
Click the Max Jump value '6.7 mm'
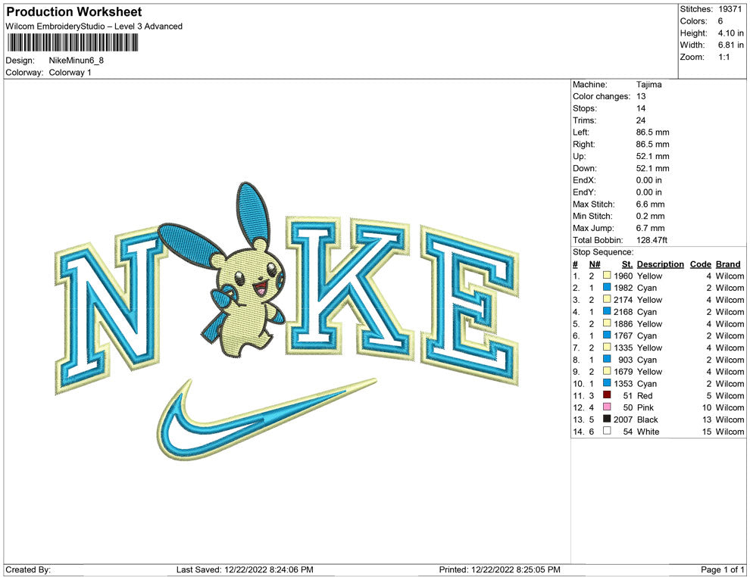(651, 228)
